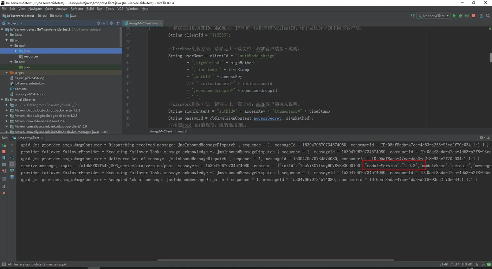
Task: Click the Exit icon in Run panel
Action: pyautogui.click(x=4, y=171)
